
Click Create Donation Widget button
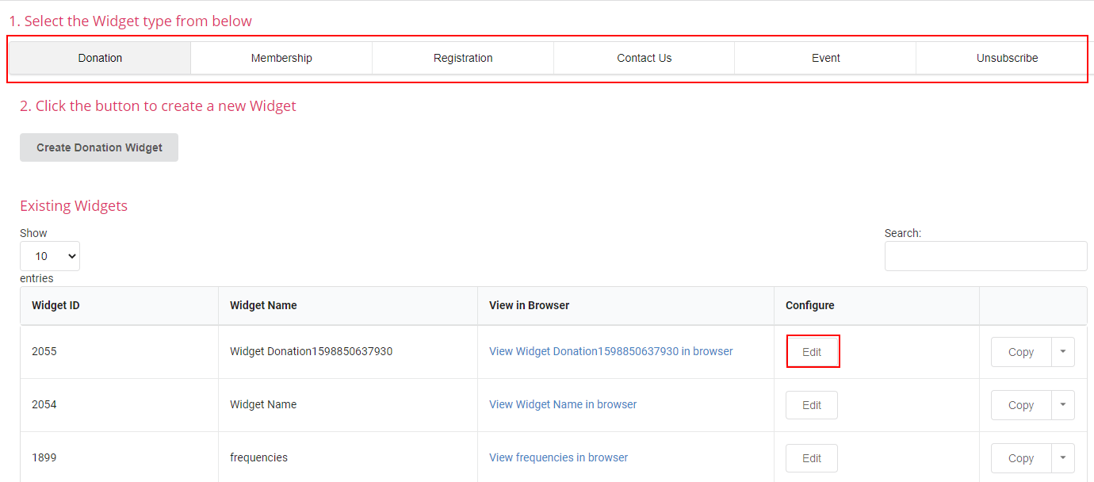[99, 147]
